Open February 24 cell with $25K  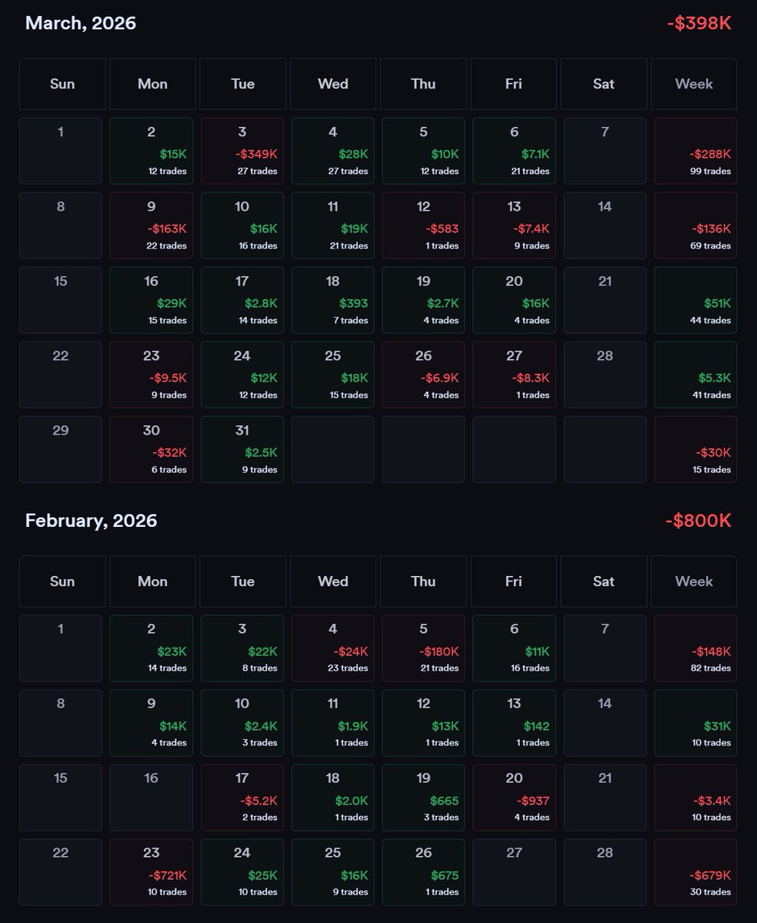[242, 872]
